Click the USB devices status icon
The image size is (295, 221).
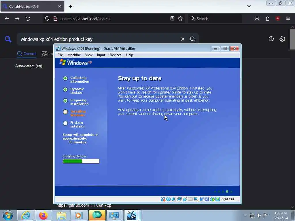pyautogui.click(x=185, y=199)
